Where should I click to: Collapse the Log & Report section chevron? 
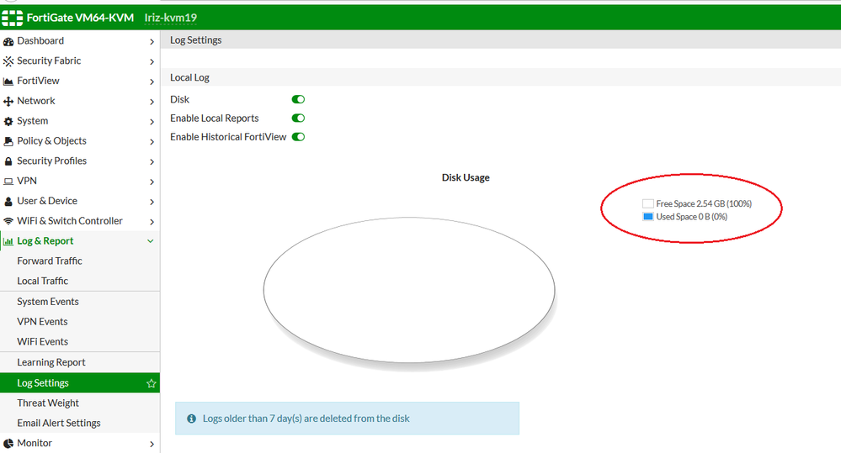pos(151,241)
